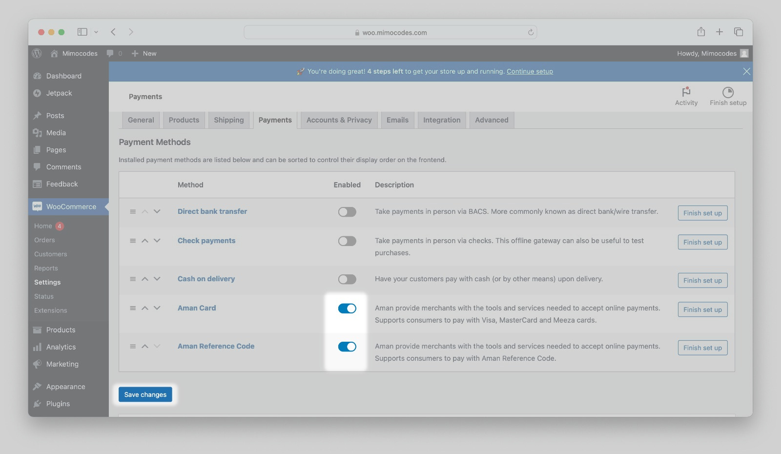Click the Save changes button
Screen dimensions: 781x454
coord(145,394)
